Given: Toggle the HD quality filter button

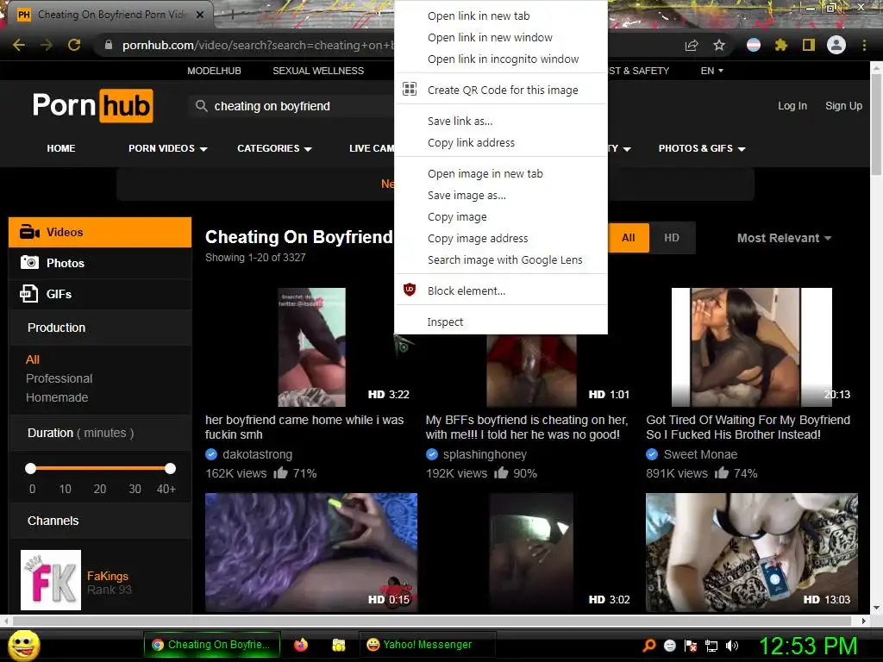Looking at the screenshot, I should pos(672,238).
